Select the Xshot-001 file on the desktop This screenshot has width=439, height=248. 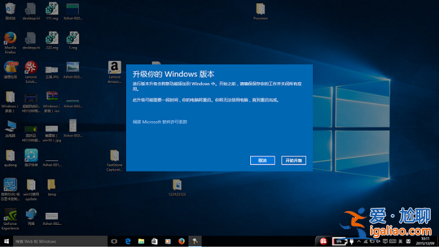(52, 163)
